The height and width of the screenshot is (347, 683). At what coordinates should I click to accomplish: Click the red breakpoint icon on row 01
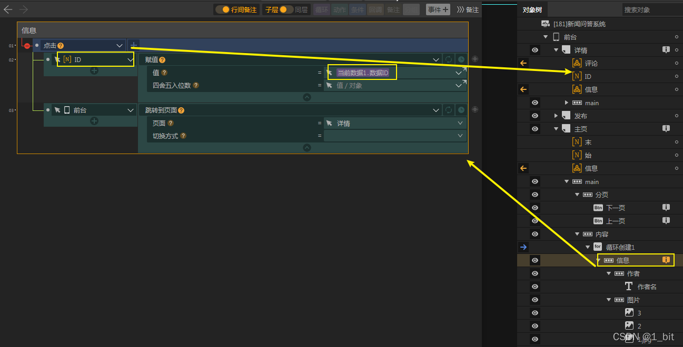27,46
